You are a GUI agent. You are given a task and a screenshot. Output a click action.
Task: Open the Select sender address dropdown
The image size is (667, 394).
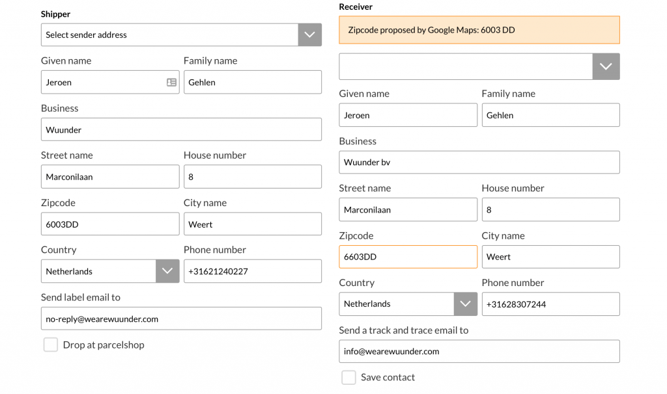[181, 35]
